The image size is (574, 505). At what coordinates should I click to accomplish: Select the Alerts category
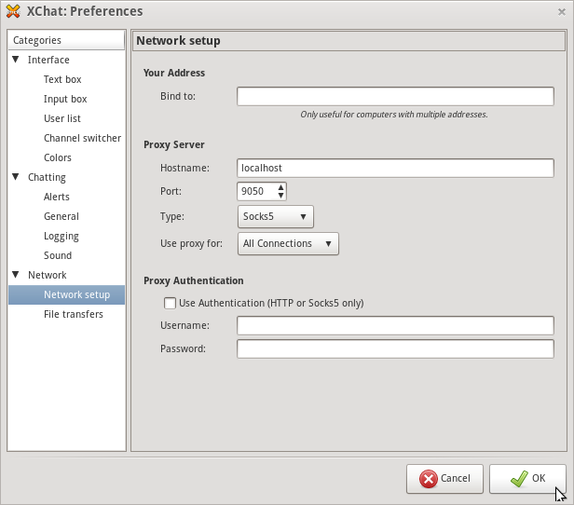pos(56,197)
